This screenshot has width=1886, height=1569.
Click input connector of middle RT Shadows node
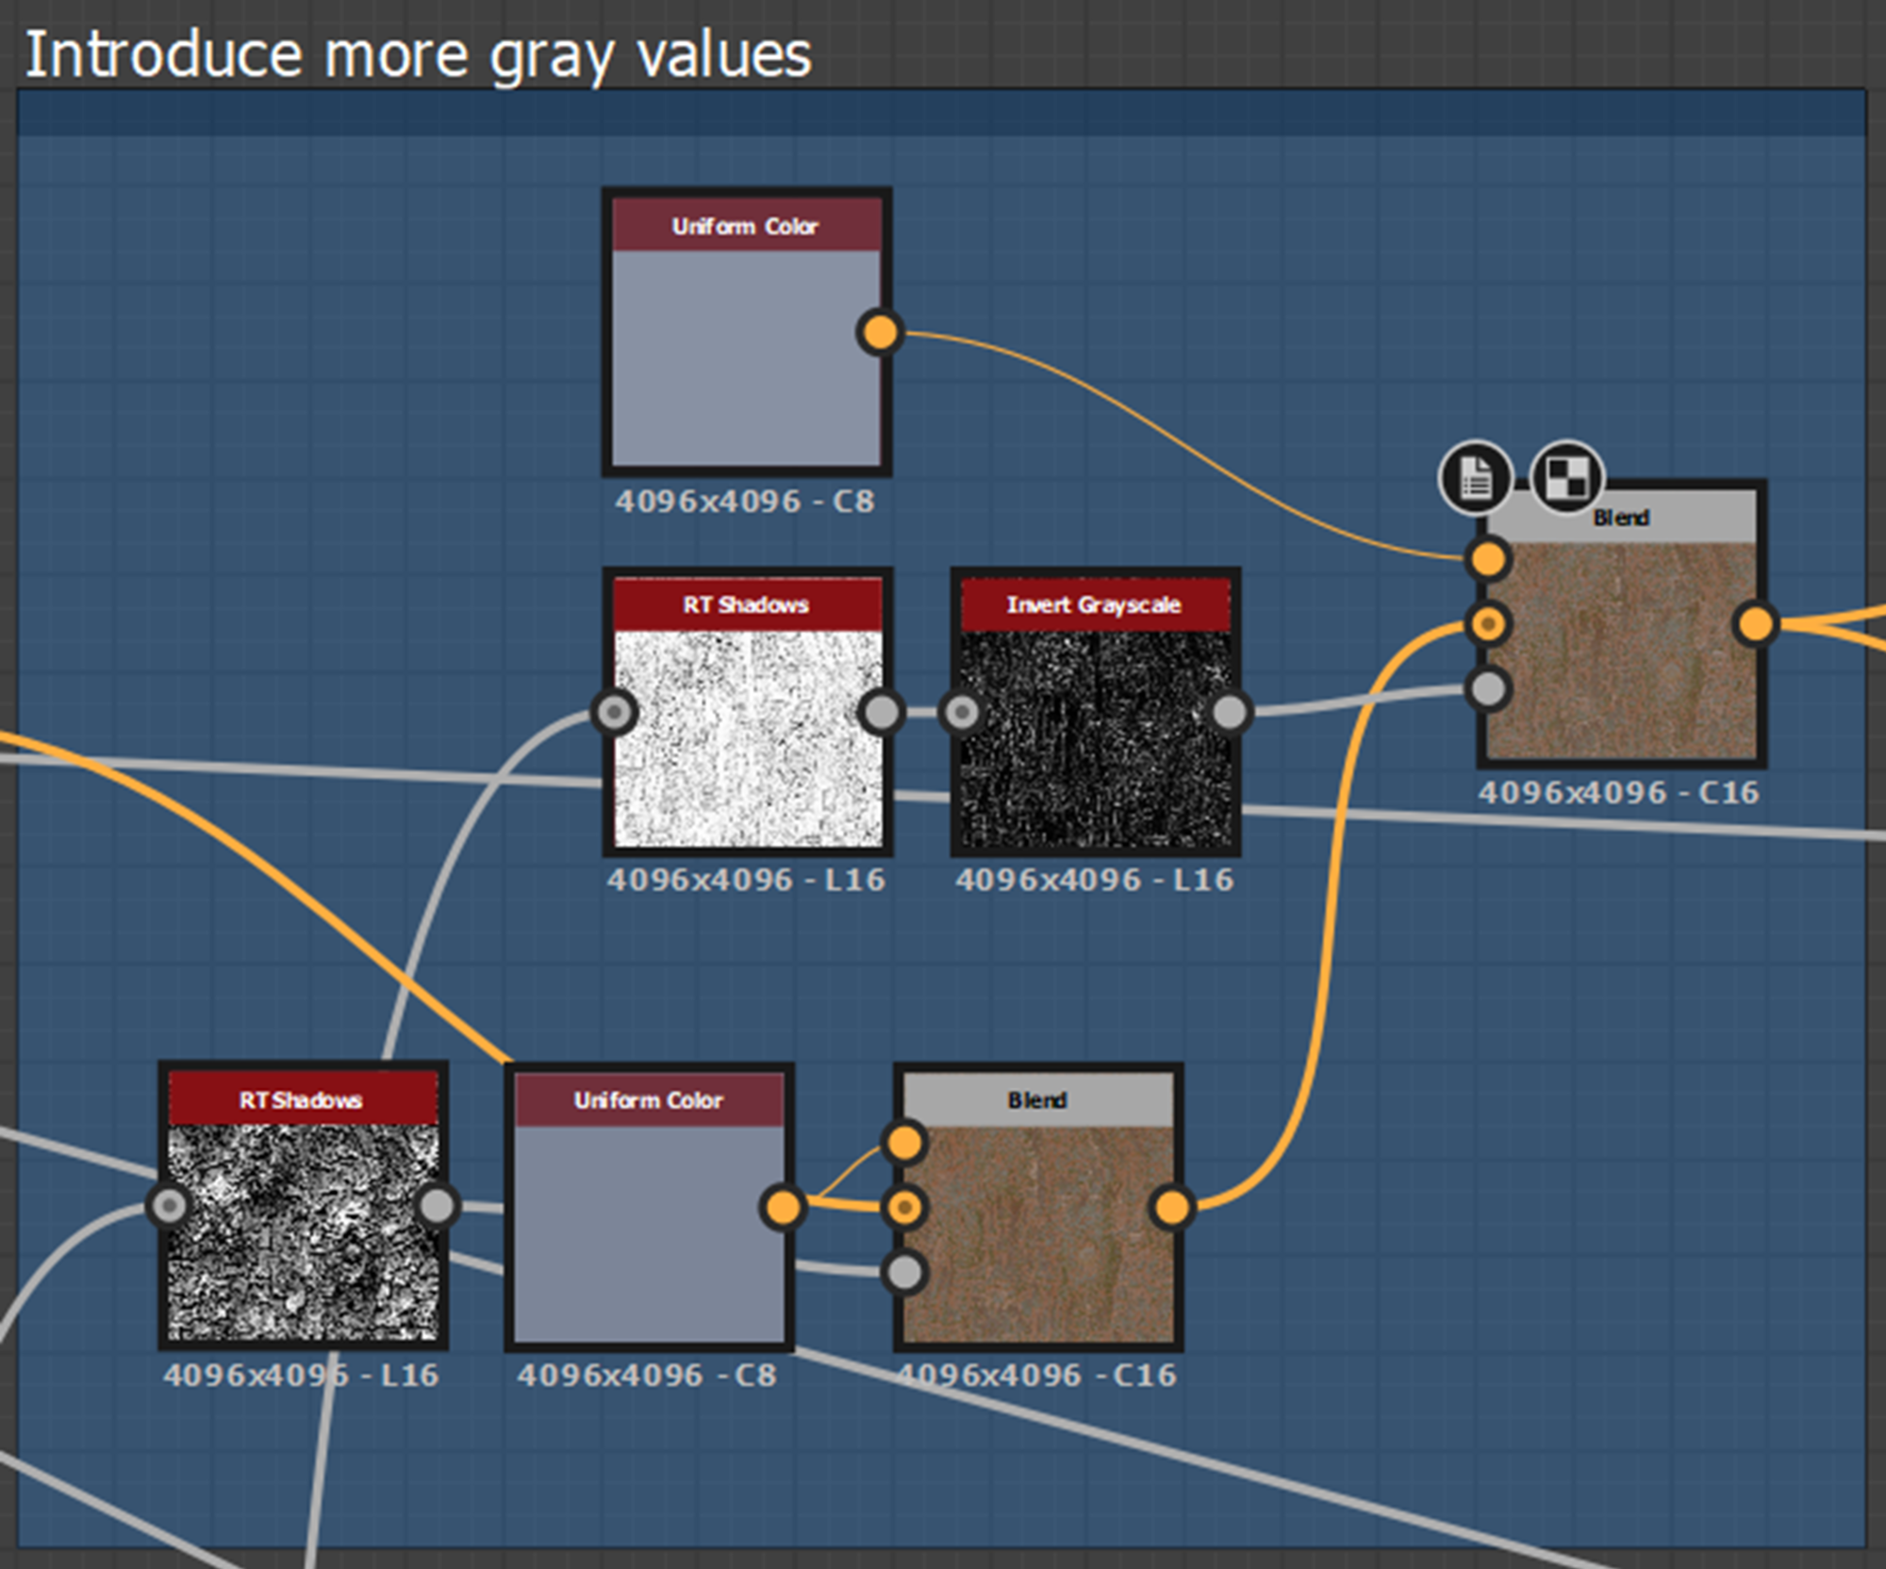click(615, 712)
